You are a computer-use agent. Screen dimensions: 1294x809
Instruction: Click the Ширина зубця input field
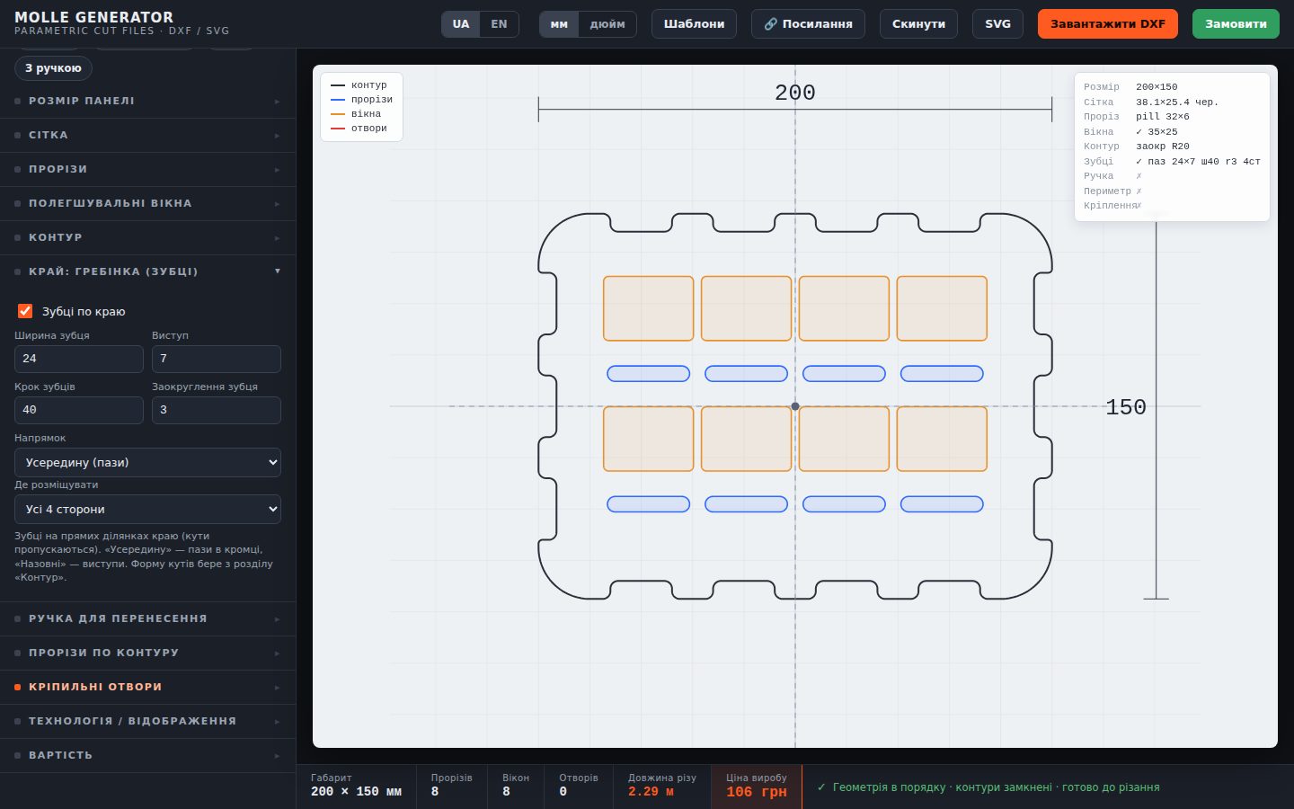pyautogui.click(x=79, y=359)
